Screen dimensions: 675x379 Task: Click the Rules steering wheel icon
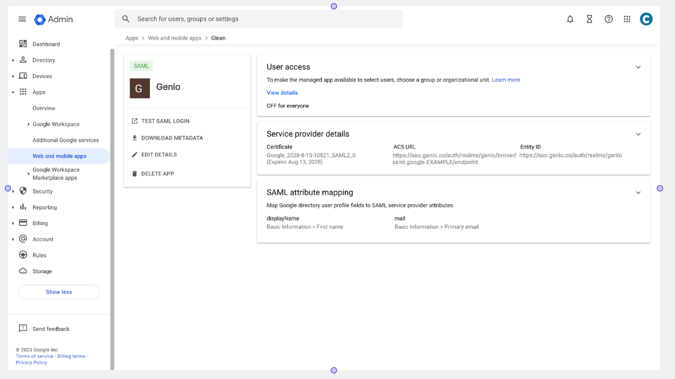click(23, 255)
